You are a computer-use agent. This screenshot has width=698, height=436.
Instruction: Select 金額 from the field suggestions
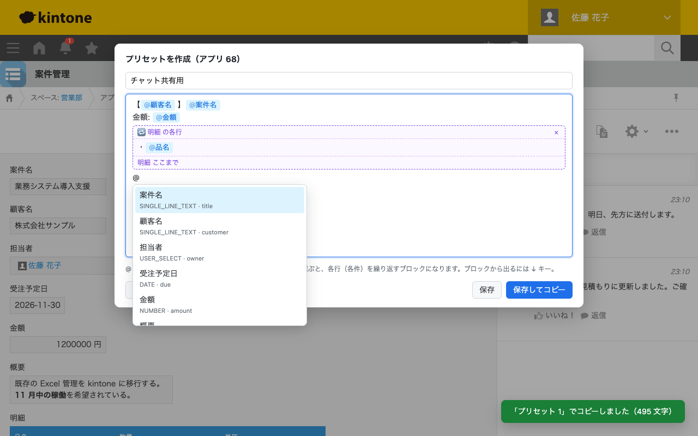point(220,305)
